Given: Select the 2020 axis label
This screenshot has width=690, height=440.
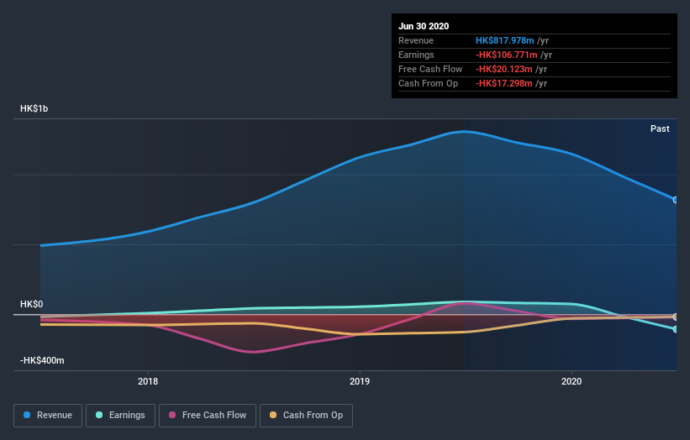Looking at the screenshot, I should click(571, 381).
